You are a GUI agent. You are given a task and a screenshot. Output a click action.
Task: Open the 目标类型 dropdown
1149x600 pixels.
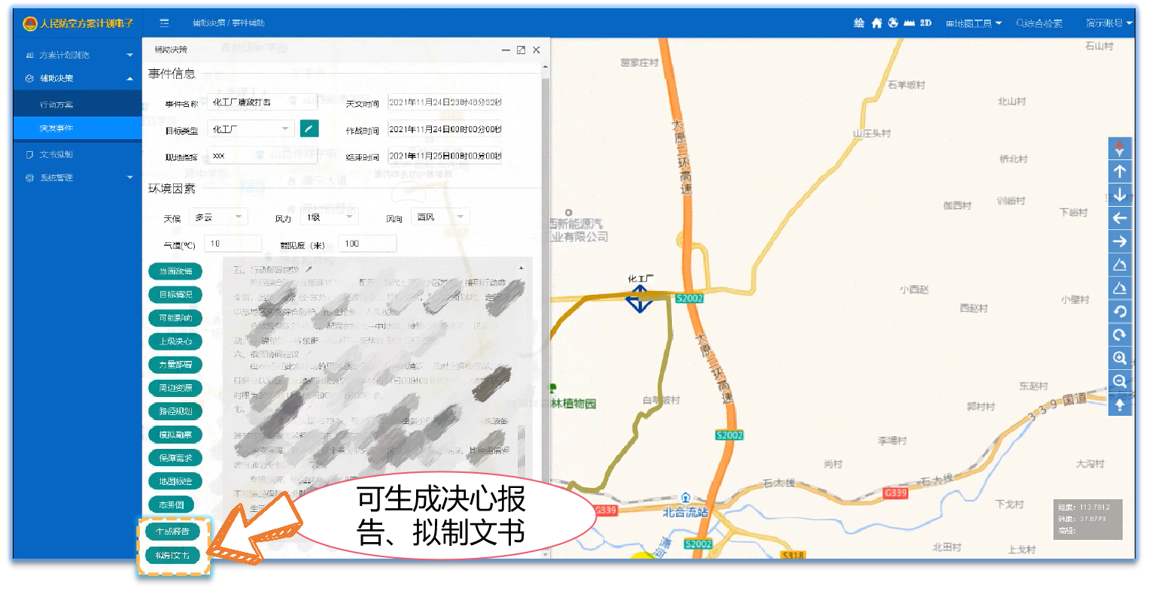coord(251,129)
